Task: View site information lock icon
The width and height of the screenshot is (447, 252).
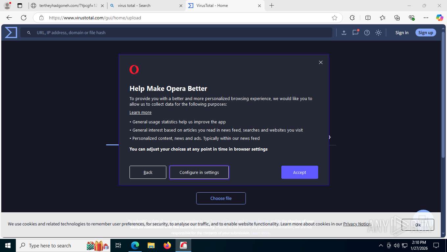Action: pos(41,18)
